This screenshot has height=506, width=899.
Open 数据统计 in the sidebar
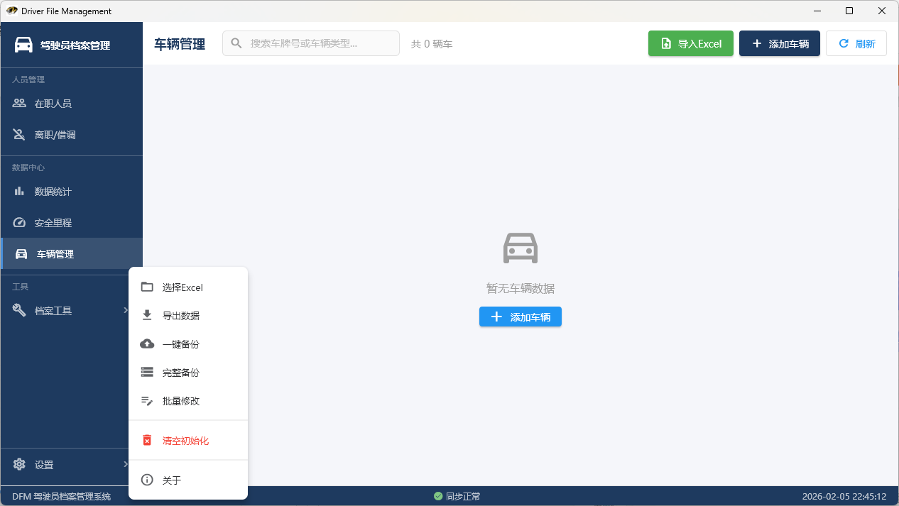[53, 192]
